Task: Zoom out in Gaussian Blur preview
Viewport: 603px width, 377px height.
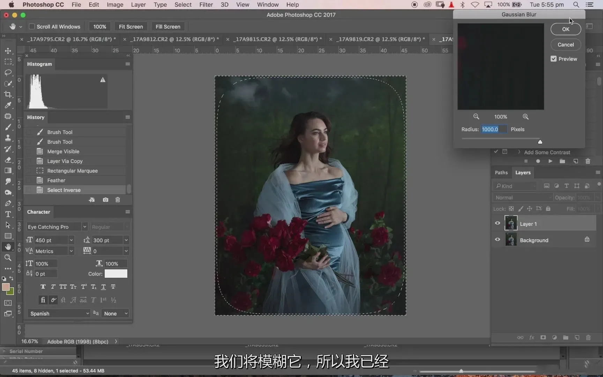Action: (x=476, y=117)
